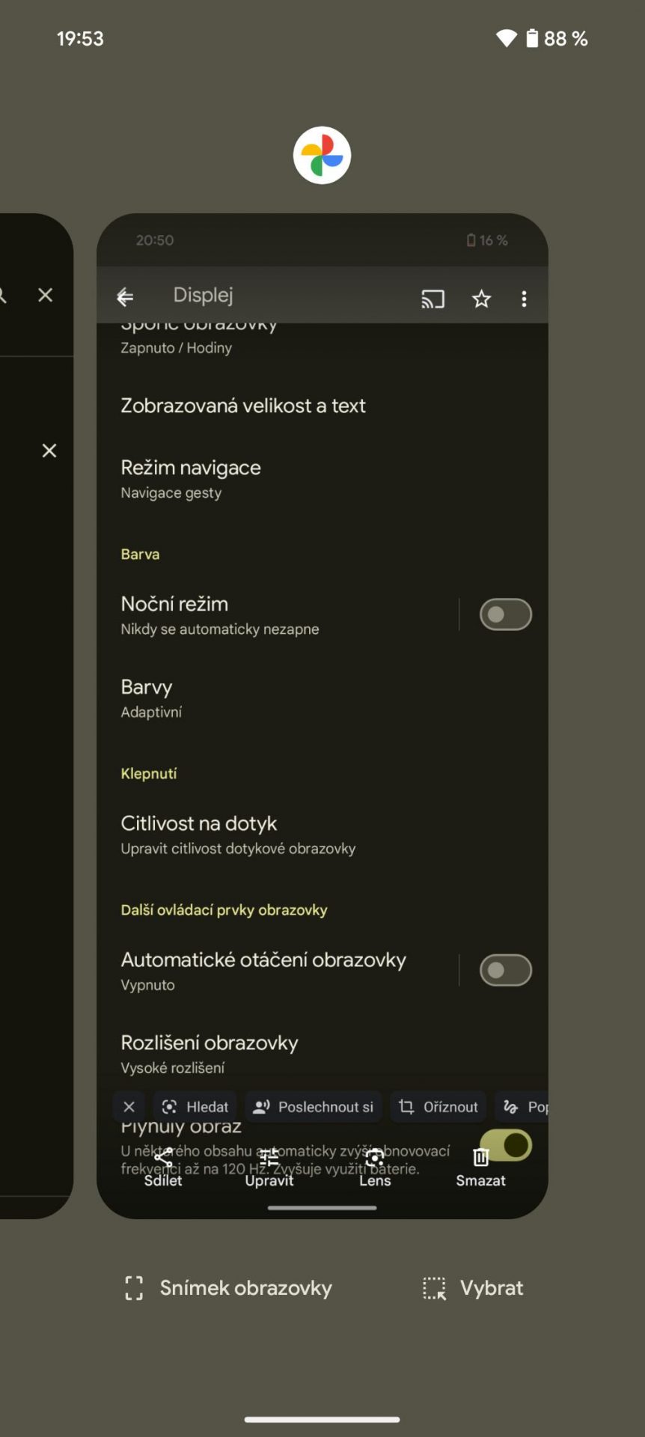Open Barvy Adaptivní setting
This screenshot has width=645, height=1437.
322,698
